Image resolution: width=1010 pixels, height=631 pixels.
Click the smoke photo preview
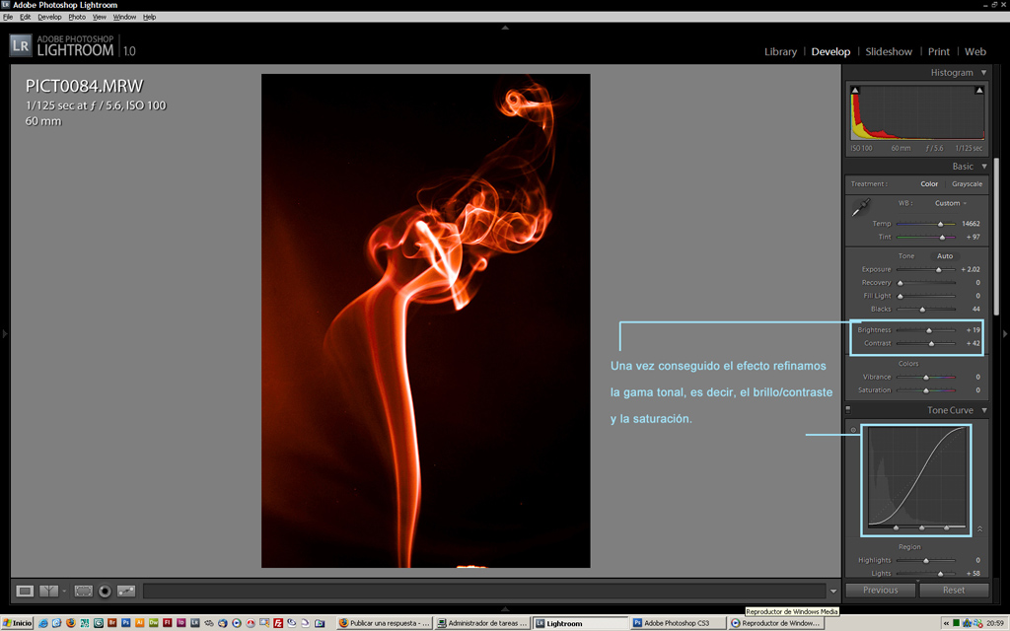(425, 320)
